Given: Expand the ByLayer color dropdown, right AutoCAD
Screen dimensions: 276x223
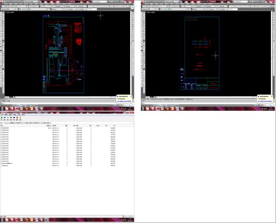Looking at the screenshot, I should tap(203, 9).
